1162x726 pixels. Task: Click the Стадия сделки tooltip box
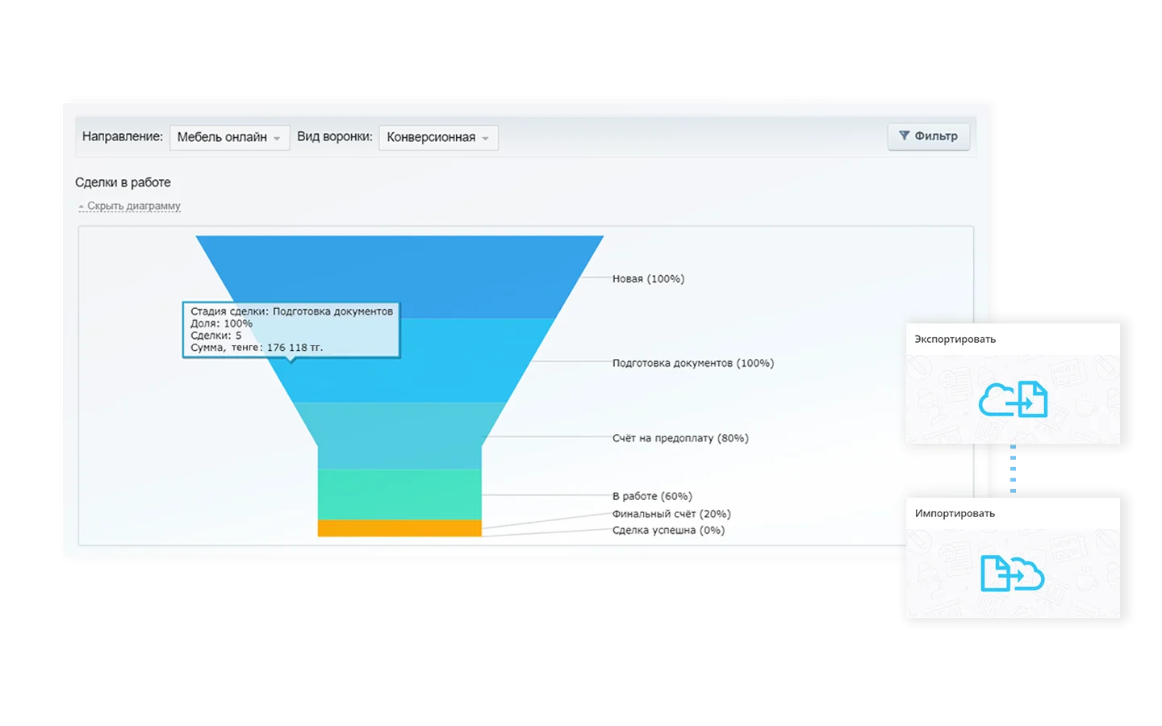(x=291, y=329)
